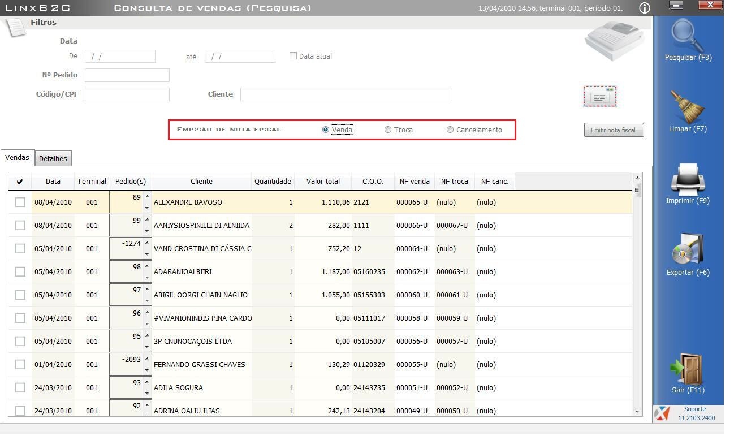Click down arrow on pedido 99 spinner
Viewport: 734px width, 440px height.
(x=147, y=231)
